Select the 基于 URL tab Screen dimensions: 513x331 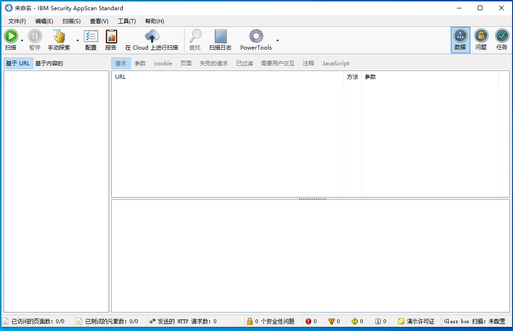(18, 64)
